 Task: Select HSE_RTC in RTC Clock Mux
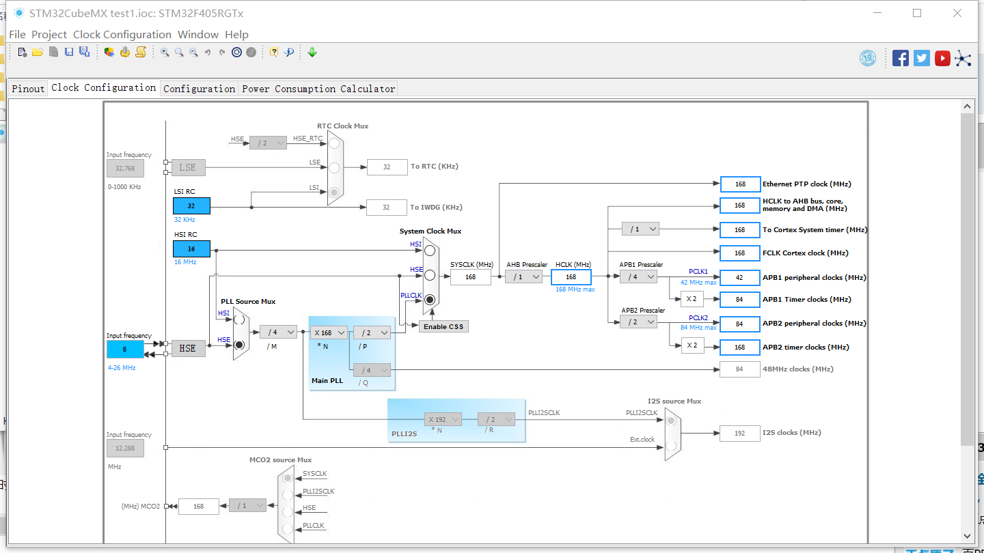click(334, 143)
